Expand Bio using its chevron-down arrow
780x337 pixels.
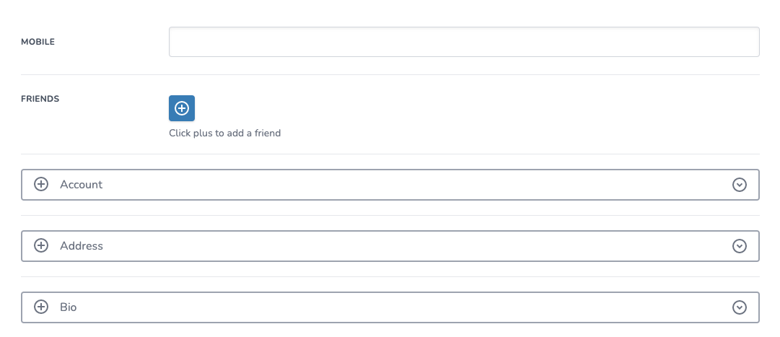pos(739,307)
